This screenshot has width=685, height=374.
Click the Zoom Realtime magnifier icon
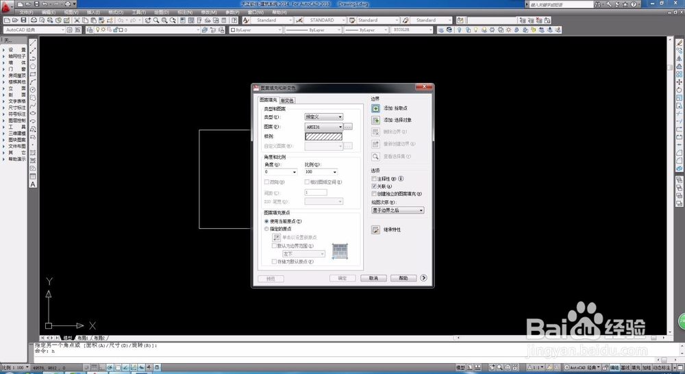(156, 20)
